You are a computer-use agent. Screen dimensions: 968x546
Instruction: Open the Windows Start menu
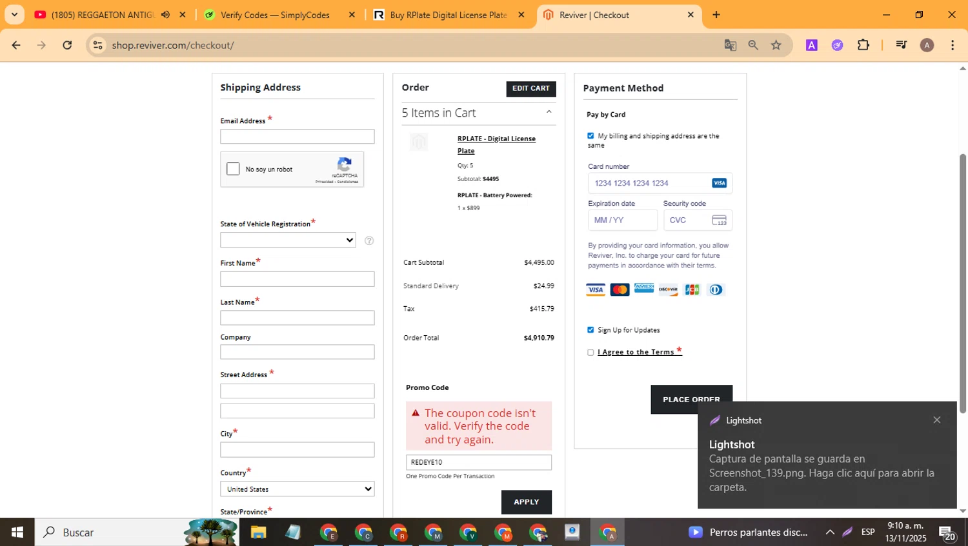[x=17, y=532]
